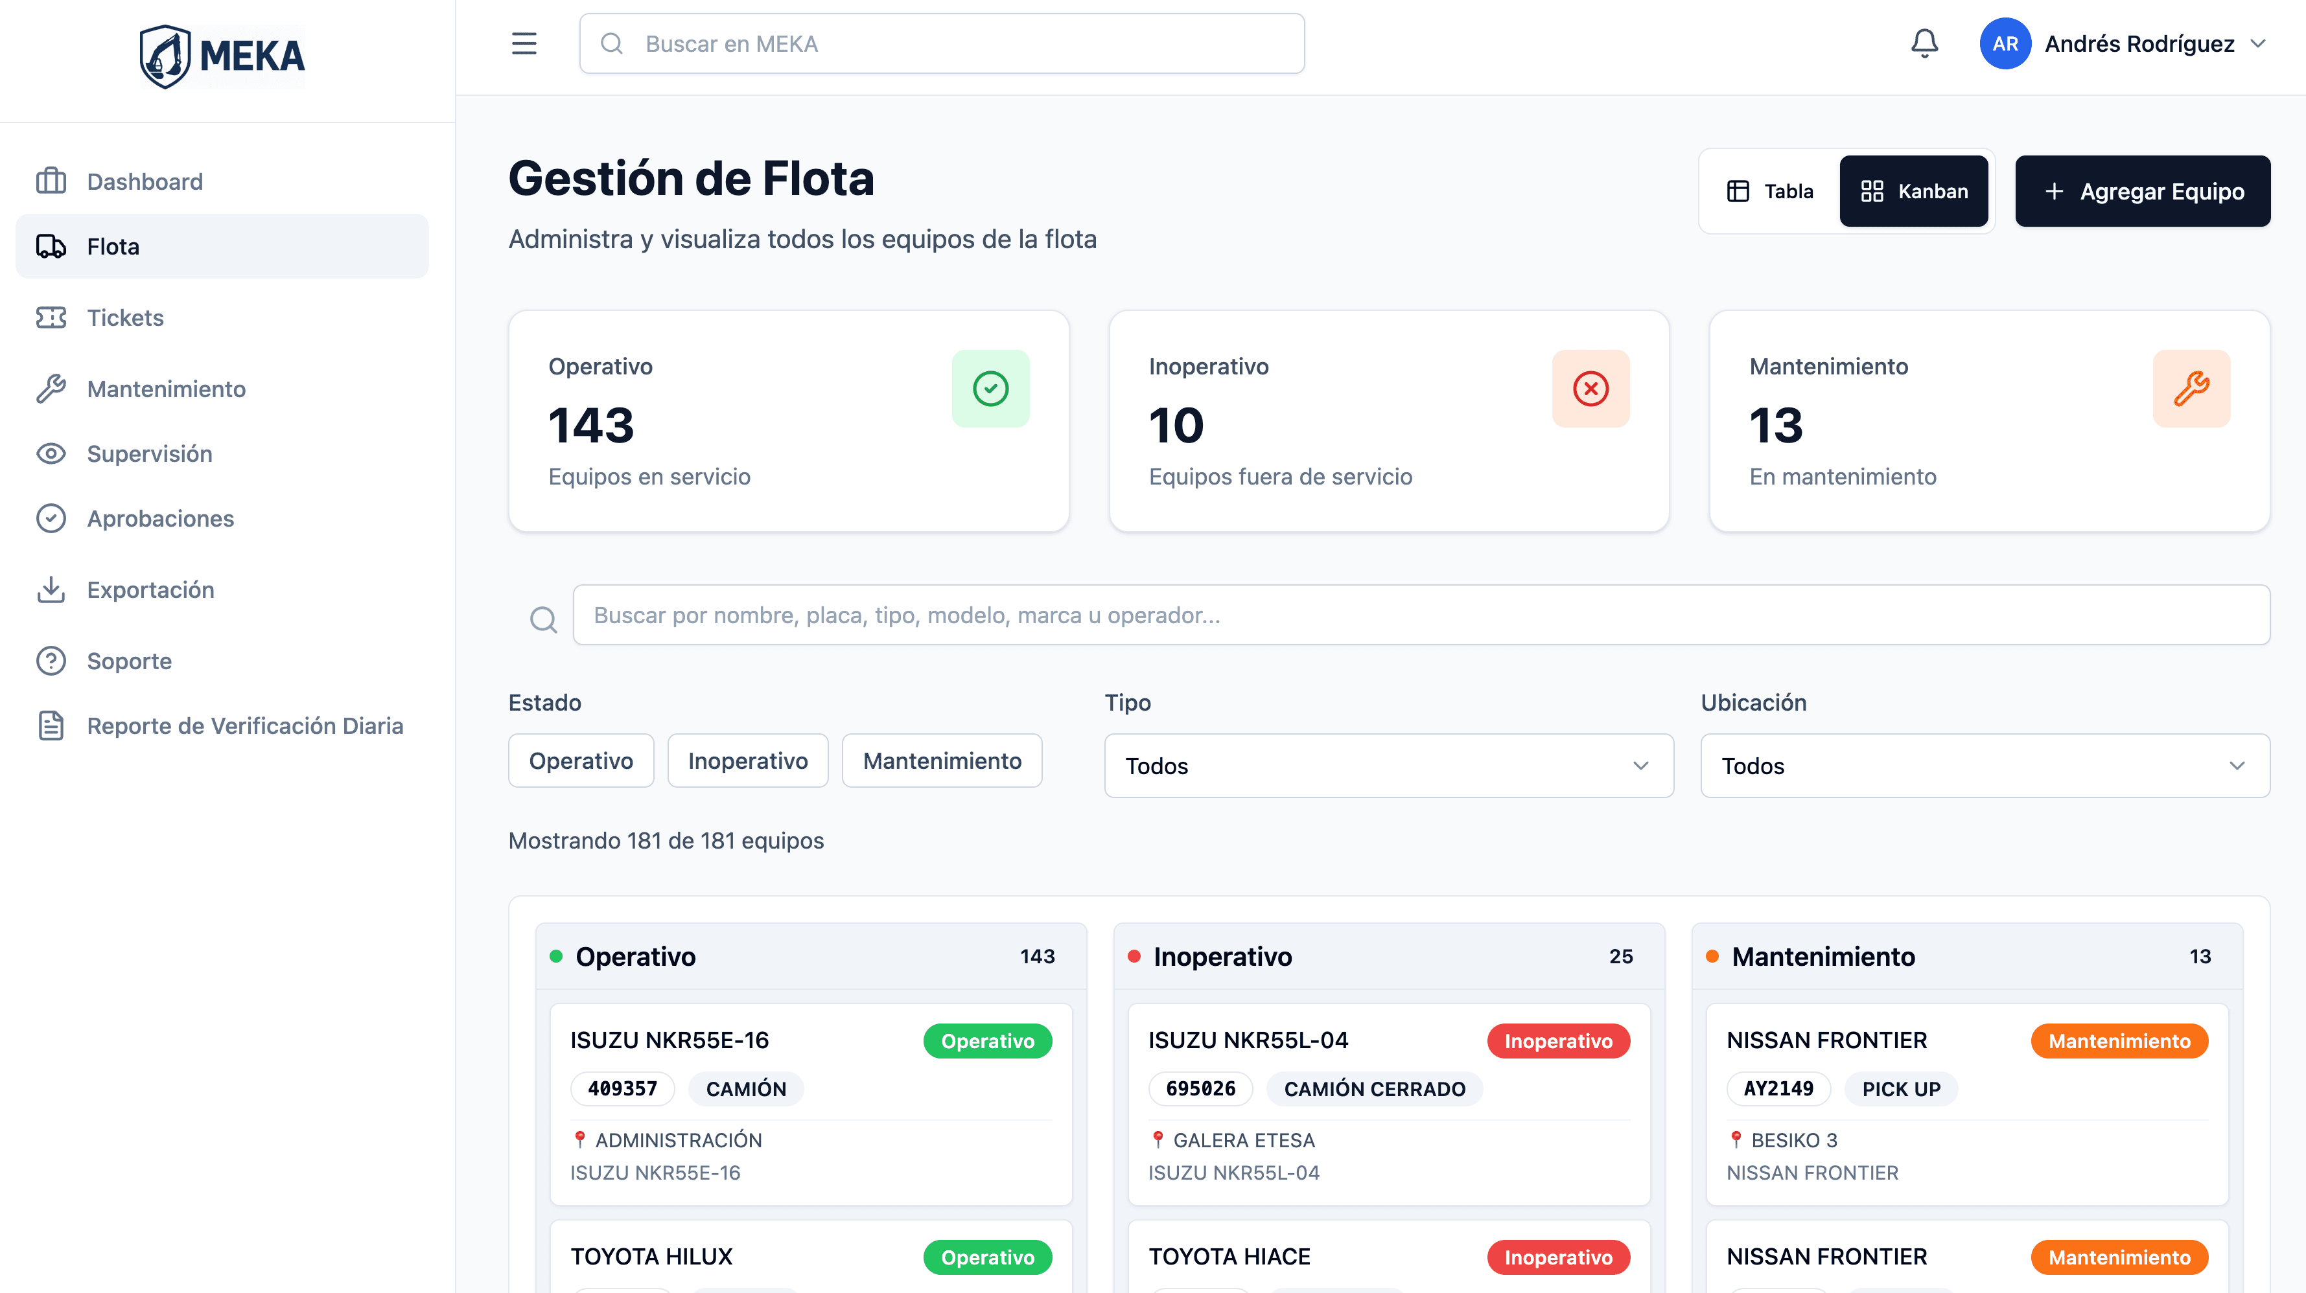Click the notification bell icon

point(1925,43)
